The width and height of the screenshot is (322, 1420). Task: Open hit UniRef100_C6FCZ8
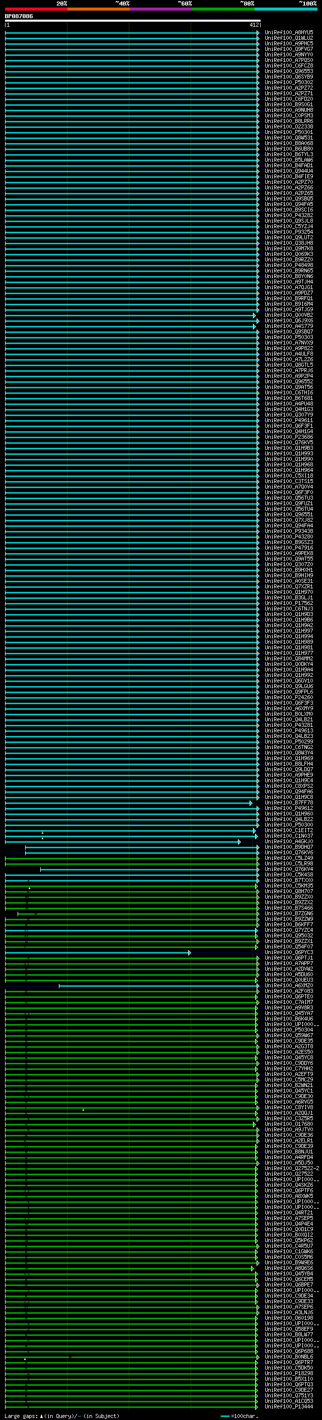click(289, 65)
